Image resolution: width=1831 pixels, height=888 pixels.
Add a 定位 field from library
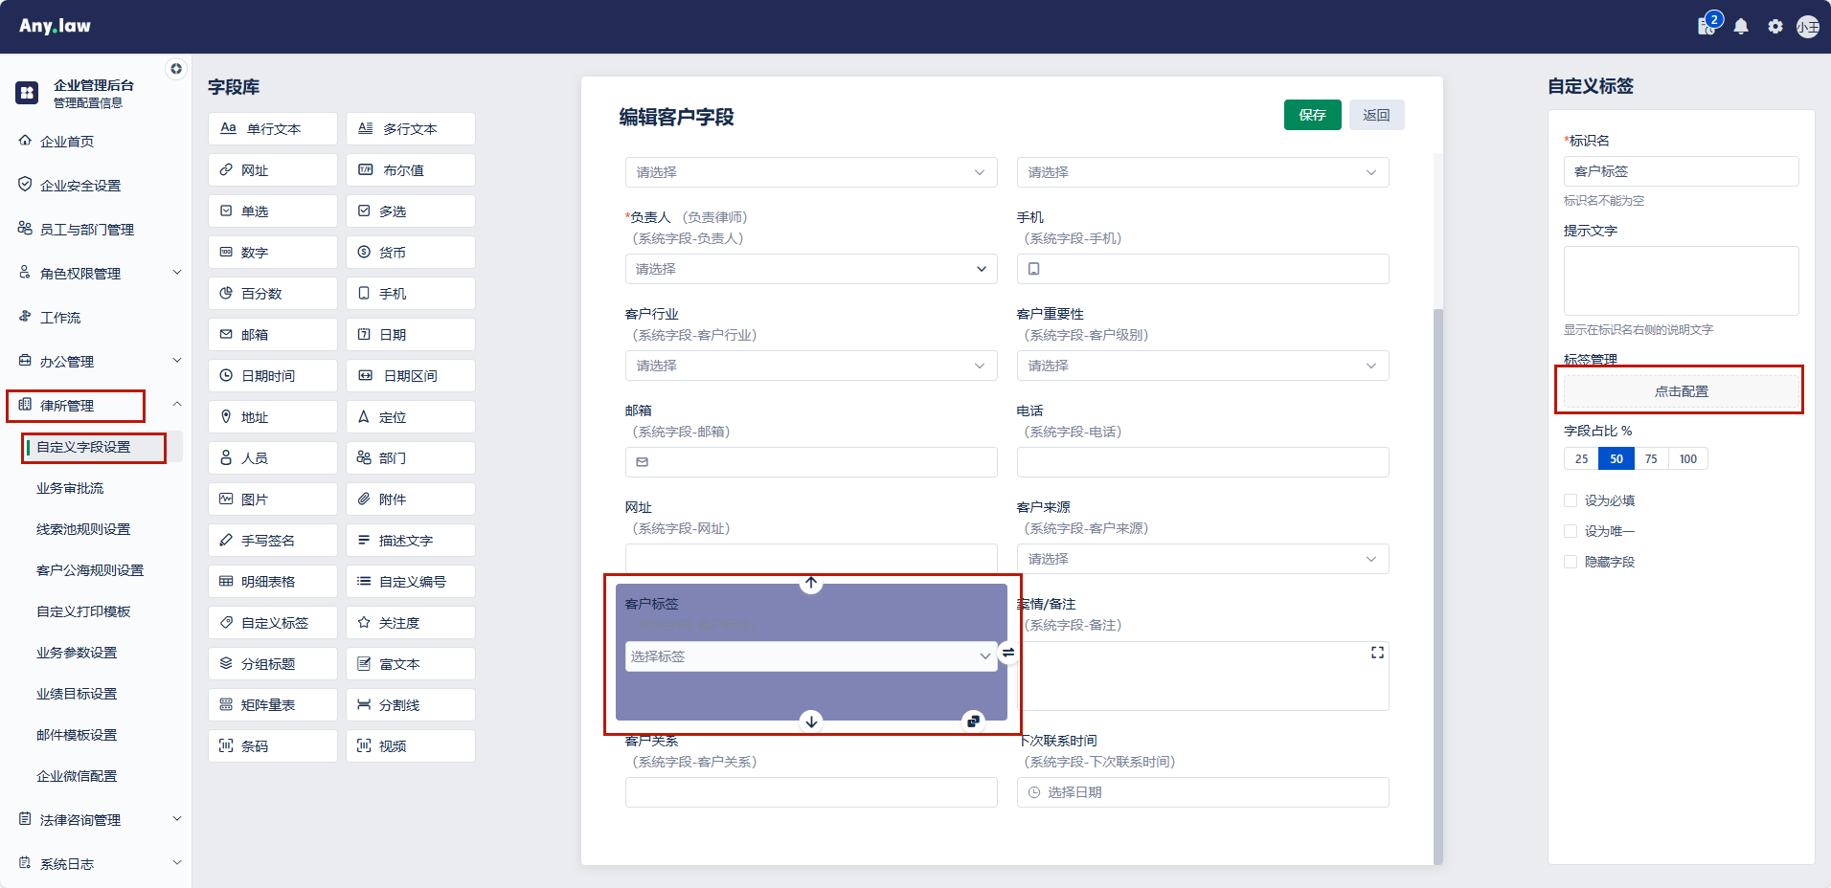click(x=411, y=417)
